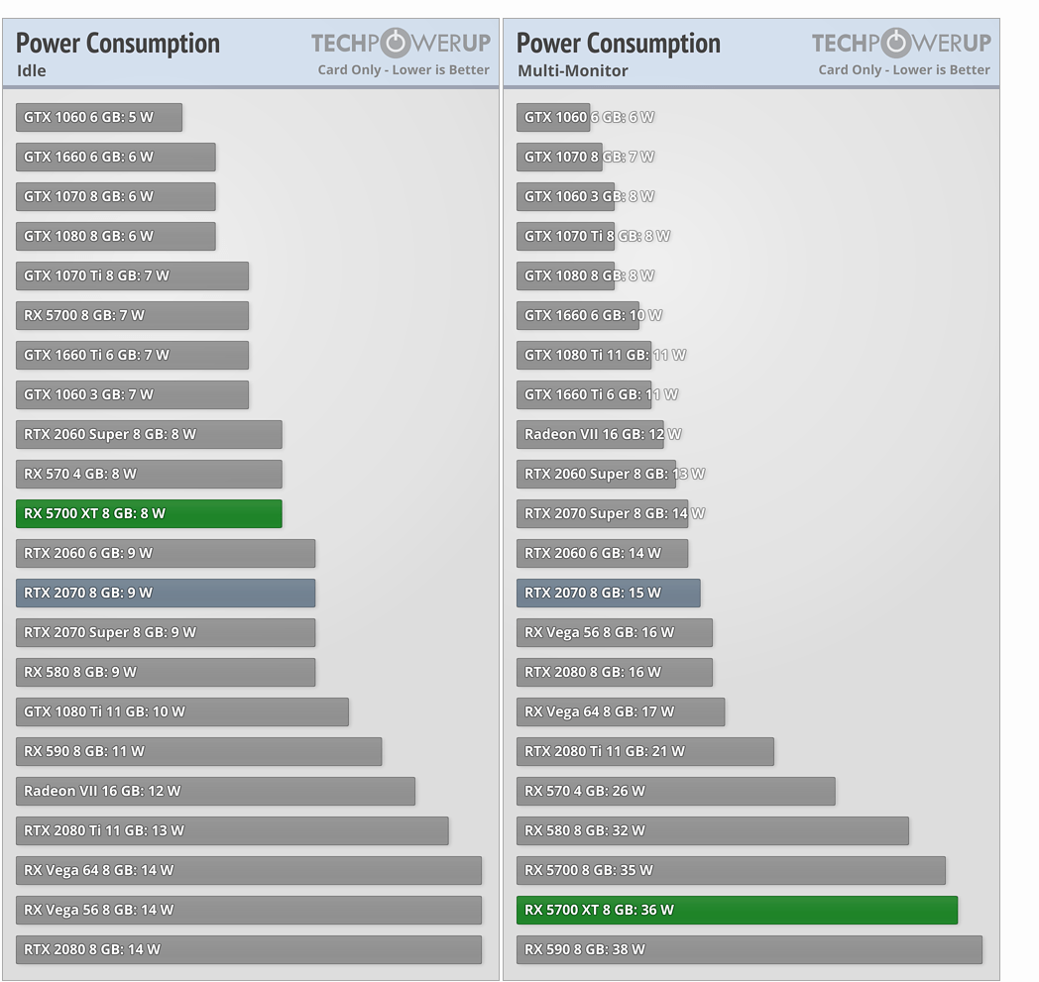Select the 'RTX 2080 Ti 11 GB: 13 W' bar
Viewport: 1039px width, 982px height.
tap(232, 831)
